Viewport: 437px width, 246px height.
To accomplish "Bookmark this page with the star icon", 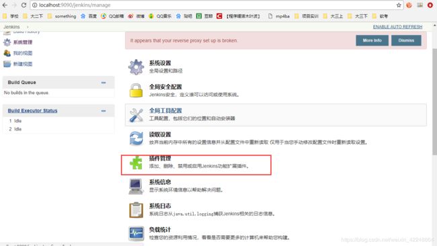I will coord(399,5).
